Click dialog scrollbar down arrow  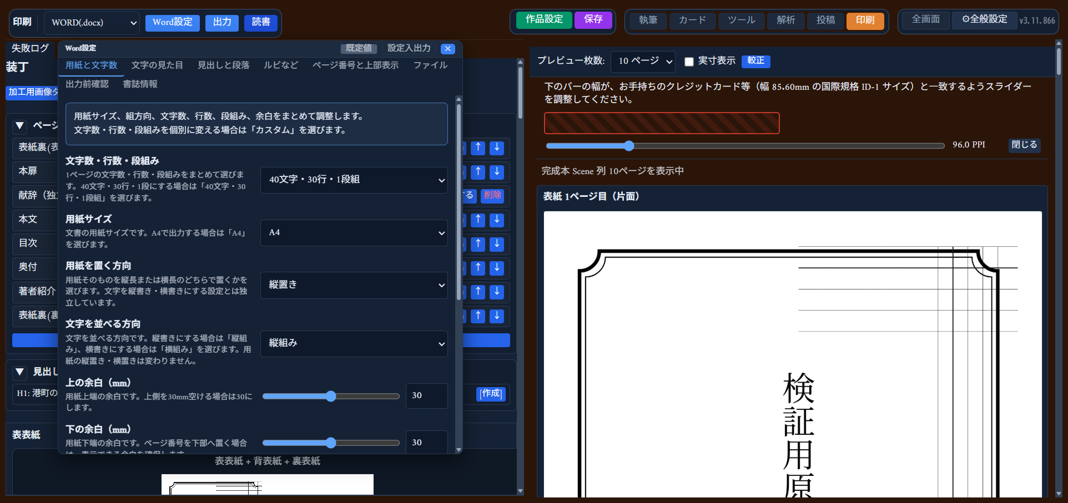click(x=459, y=450)
